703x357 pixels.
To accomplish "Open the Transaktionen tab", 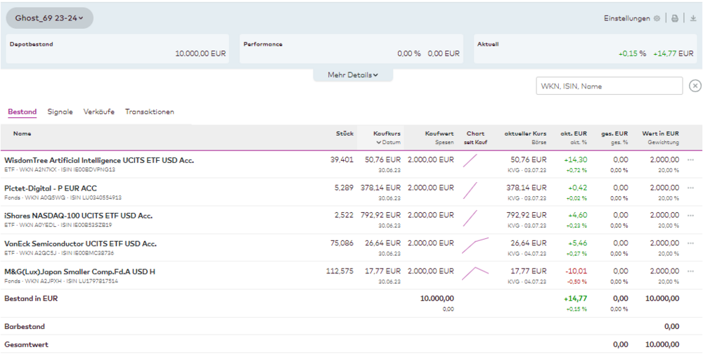I will 149,112.
